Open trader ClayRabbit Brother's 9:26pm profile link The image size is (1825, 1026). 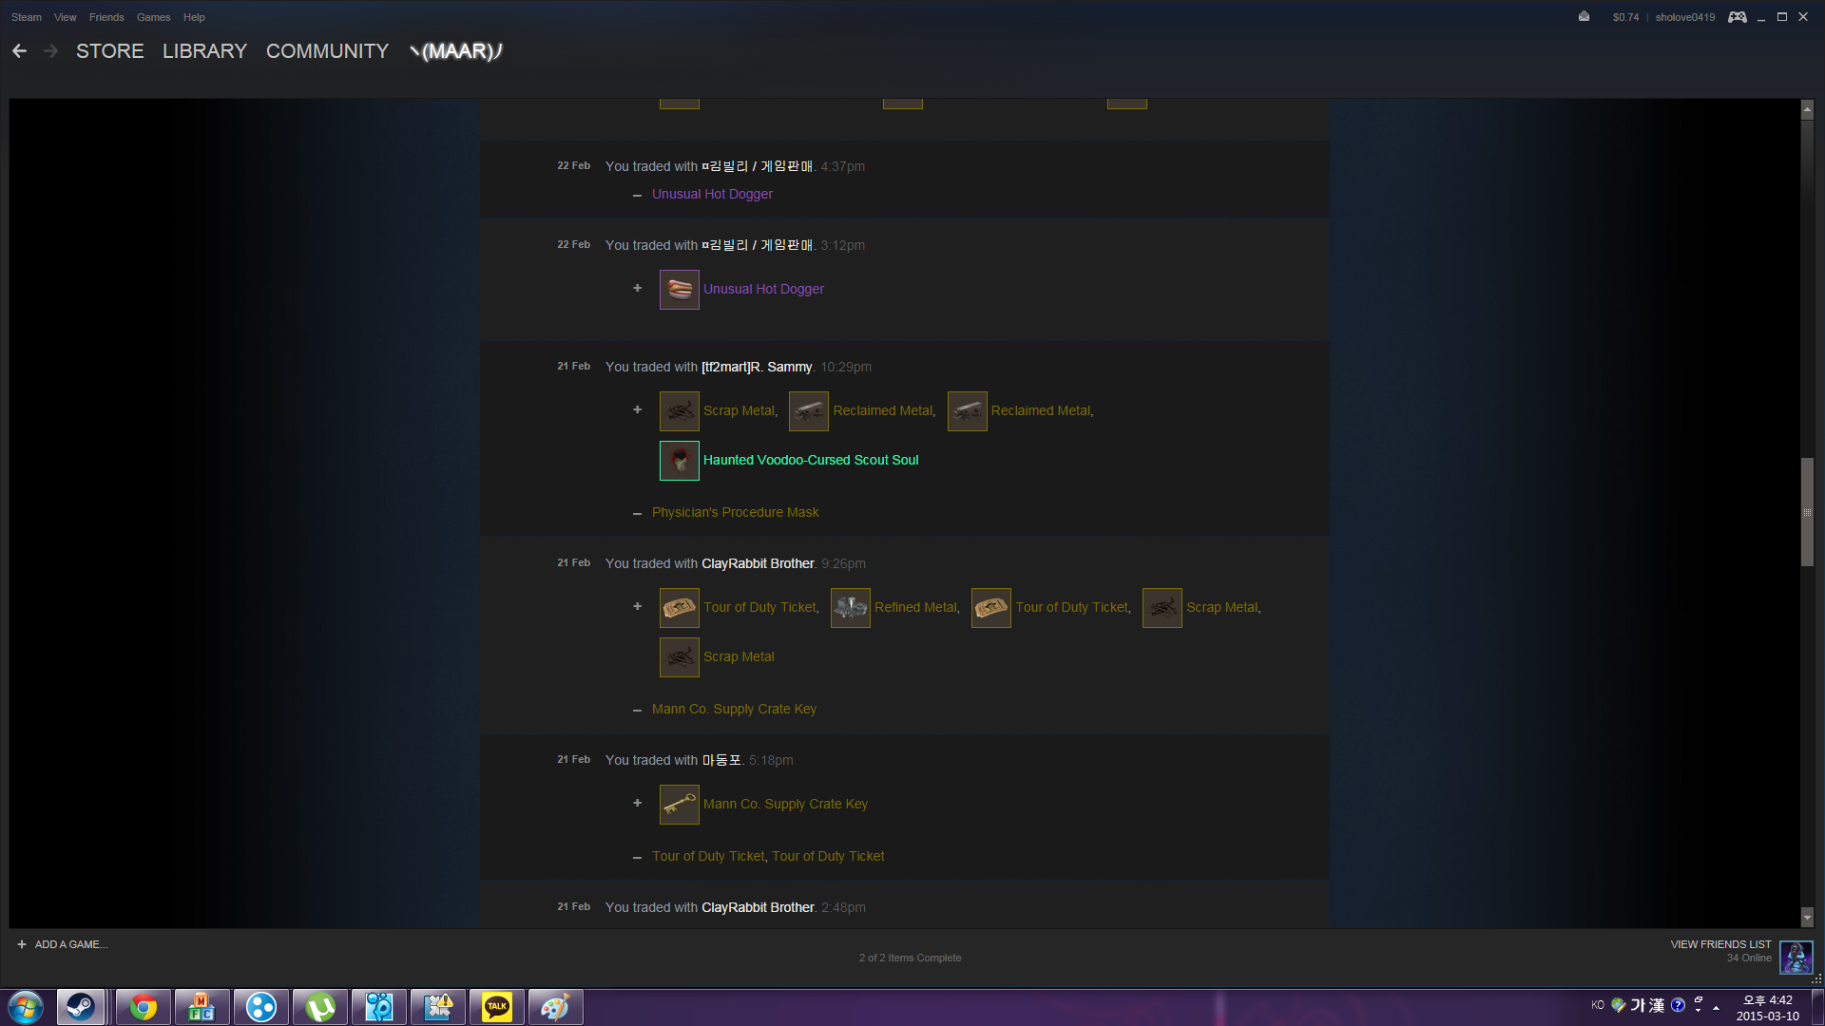pos(758,563)
